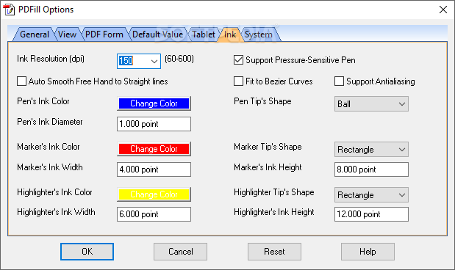Open the Highlighter Tip's Shape dropdown
Viewport: 455px width, 270px height.
coord(371,195)
